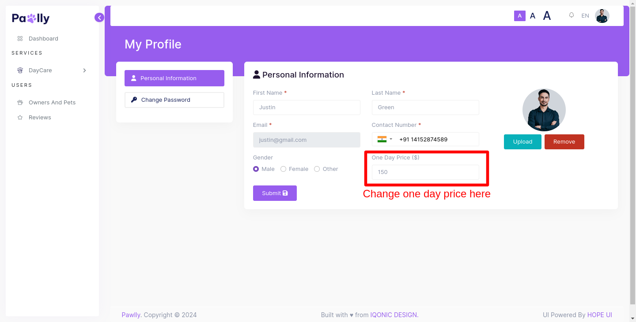Screen dimensions: 636x322
Task: Collapse the sidebar with purple arrow button
Action: (x=99, y=18)
